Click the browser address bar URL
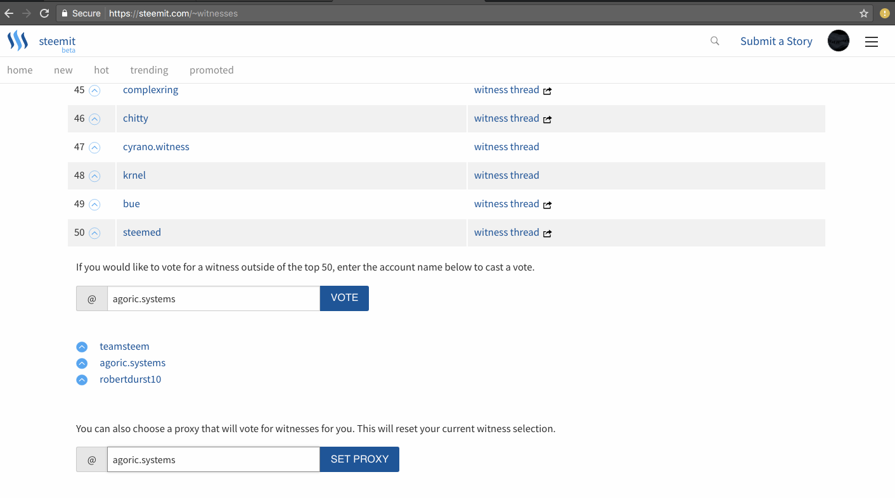This screenshot has height=498, width=895. click(173, 13)
